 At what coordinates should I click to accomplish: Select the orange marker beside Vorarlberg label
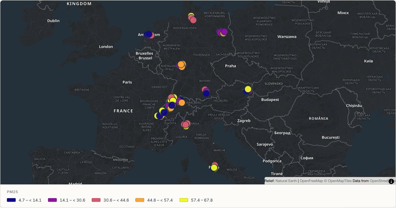pos(181,103)
